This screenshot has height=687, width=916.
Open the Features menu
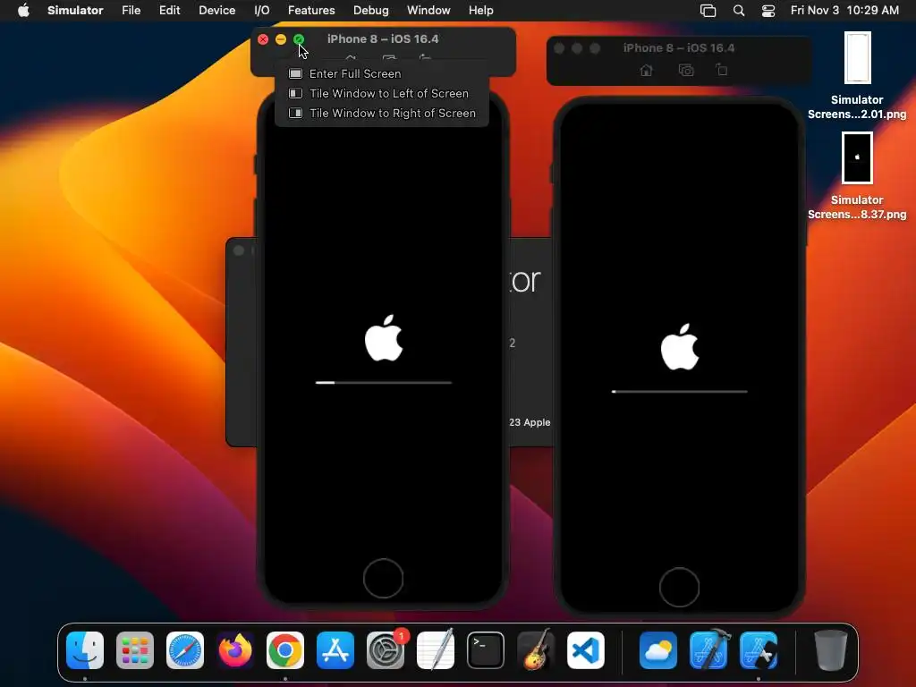click(311, 11)
